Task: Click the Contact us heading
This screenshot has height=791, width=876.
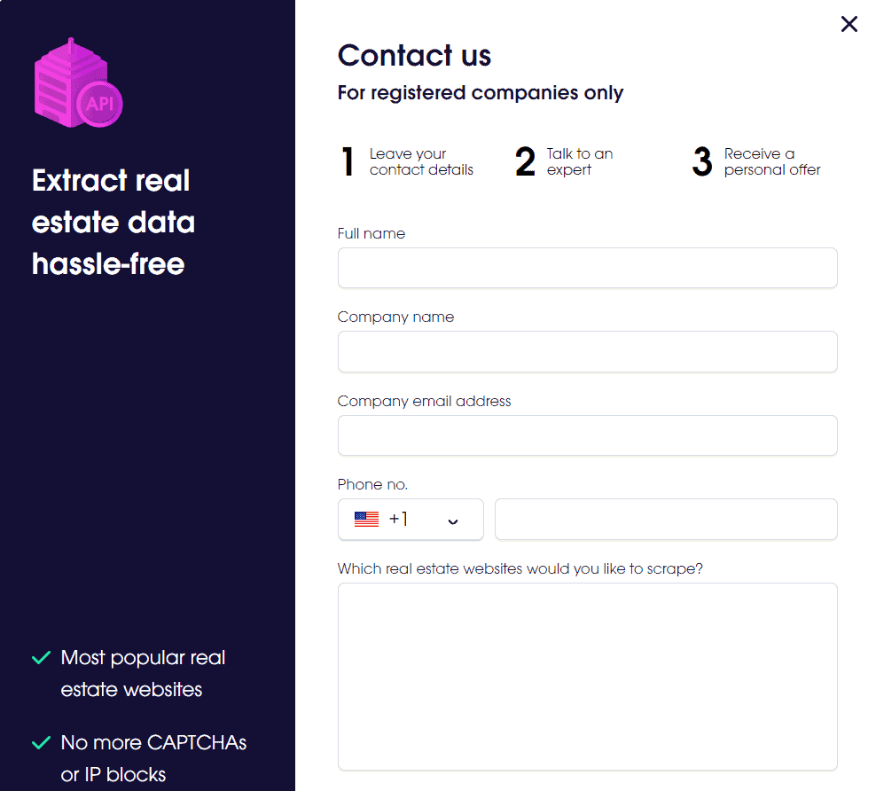Action: coord(414,55)
